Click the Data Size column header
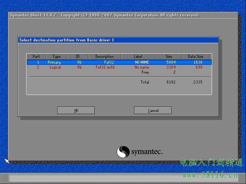This screenshot has width=246, height=184. point(195,57)
